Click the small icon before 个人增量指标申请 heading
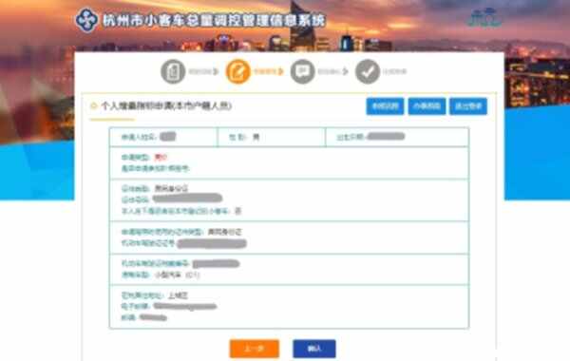This screenshot has height=361, width=570. click(x=93, y=105)
